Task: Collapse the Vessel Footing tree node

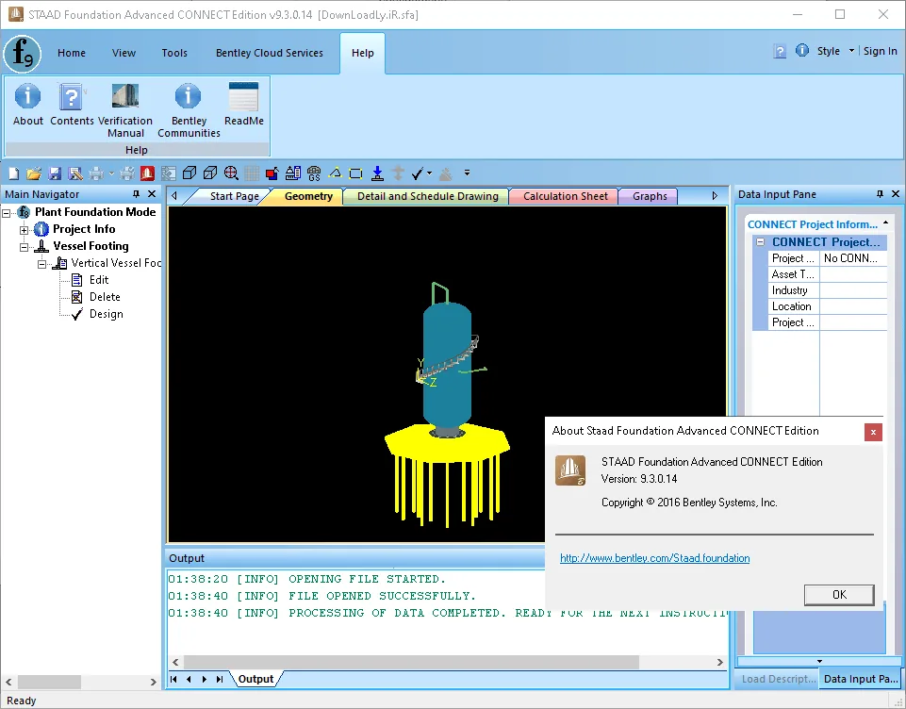Action: tap(24, 247)
